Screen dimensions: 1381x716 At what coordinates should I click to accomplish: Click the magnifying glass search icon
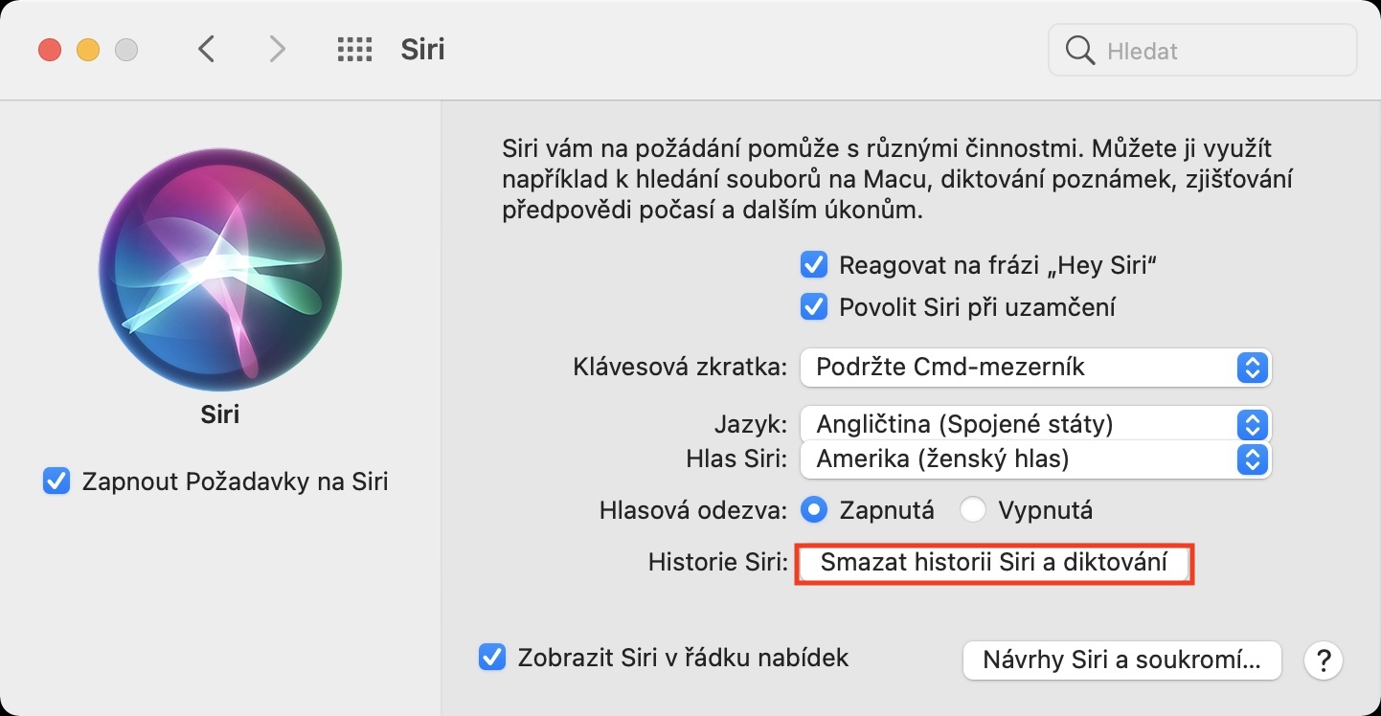click(1080, 50)
